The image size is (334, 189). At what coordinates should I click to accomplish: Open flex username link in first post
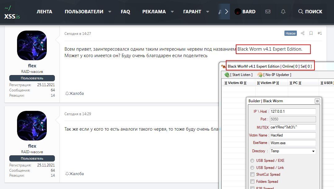32,65
